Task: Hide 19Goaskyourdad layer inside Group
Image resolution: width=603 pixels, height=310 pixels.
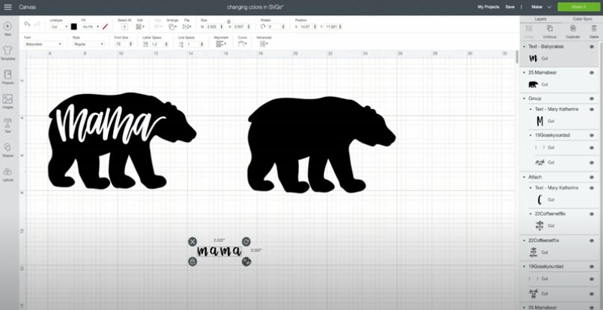Action: 592,135
